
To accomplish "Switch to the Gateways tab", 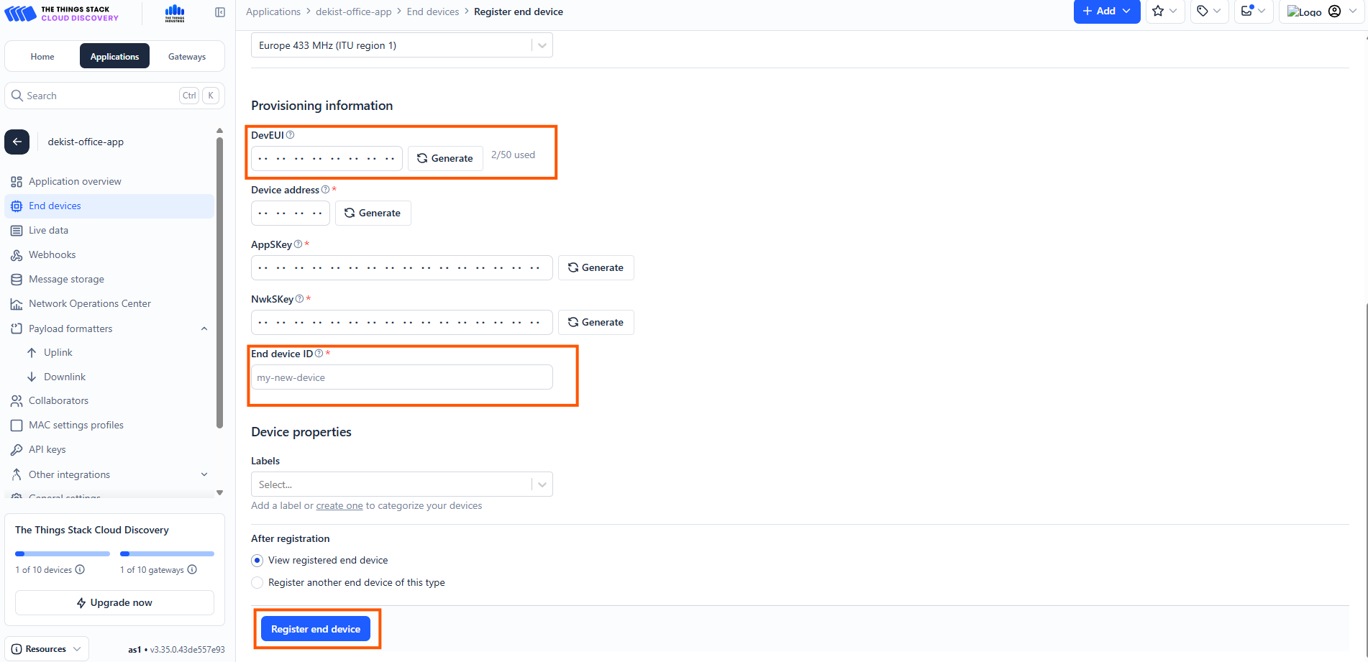I will [x=187, y=57].
